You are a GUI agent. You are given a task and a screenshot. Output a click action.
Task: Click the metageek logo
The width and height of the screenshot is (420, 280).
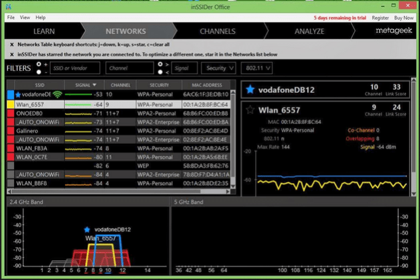(x=393, y=31)
